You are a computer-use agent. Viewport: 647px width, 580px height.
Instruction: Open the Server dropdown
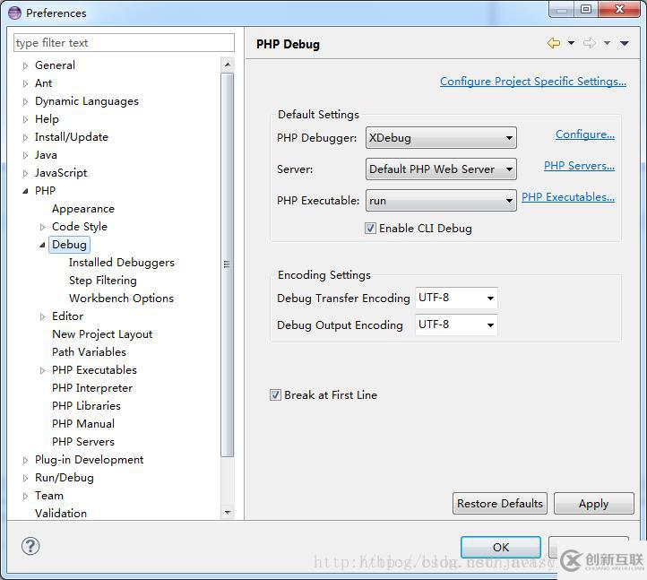coord(441,169)
